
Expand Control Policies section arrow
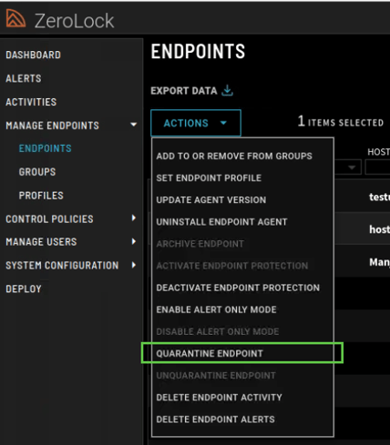pyautogui.click(x=134, y=217)
